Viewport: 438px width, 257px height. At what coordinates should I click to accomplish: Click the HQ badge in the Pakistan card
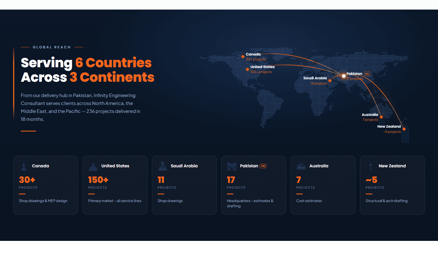263,166
